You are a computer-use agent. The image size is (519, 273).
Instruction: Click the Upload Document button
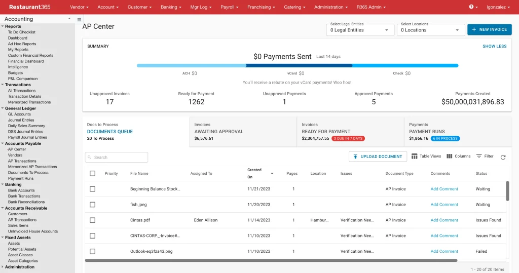click(x=378, y=157)
